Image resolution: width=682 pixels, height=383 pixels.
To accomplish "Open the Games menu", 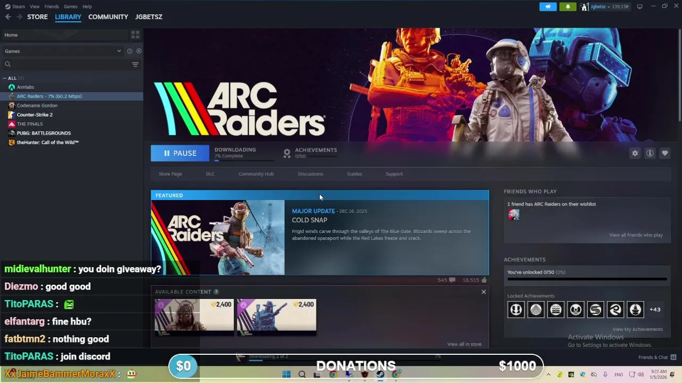I will (x=70, y=6).
